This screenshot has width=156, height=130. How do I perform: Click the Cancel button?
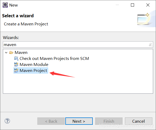pos(138,121)
